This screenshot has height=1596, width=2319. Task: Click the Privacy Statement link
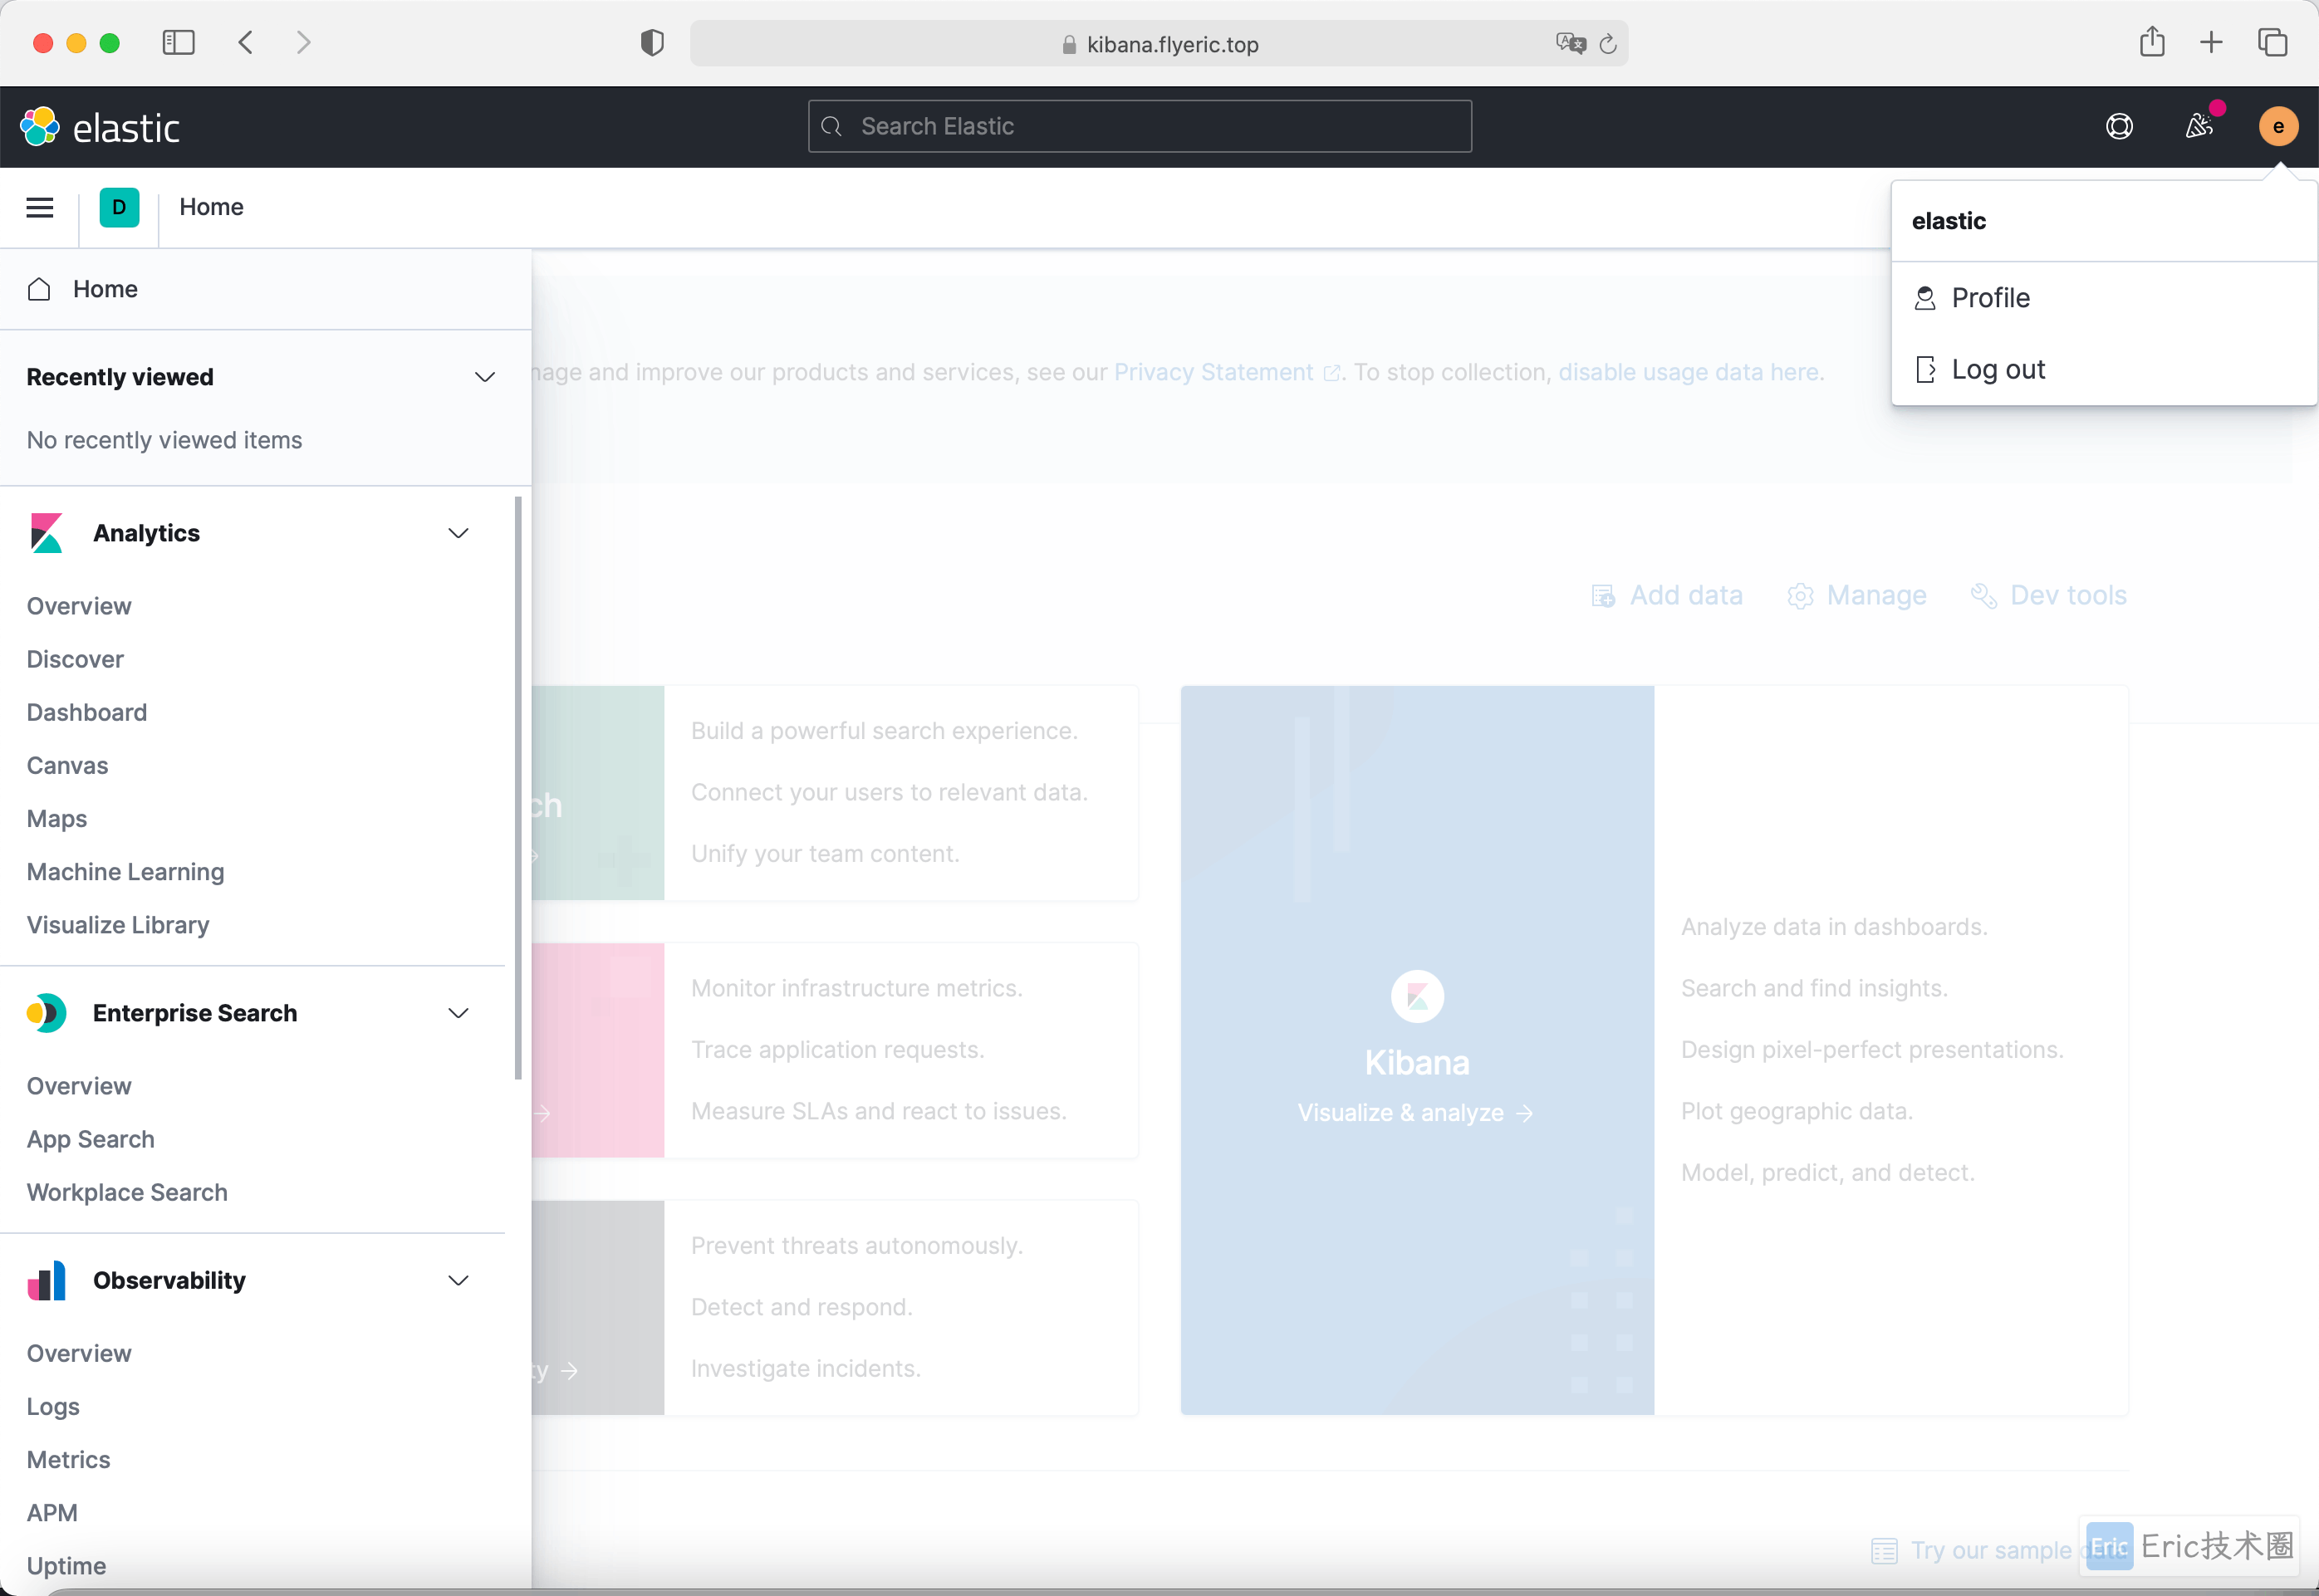[1226, 372]
